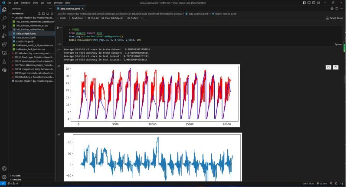Refresh the Explorer file tree
This screenshot has height=187, width=347.
[x=48, y=14]
